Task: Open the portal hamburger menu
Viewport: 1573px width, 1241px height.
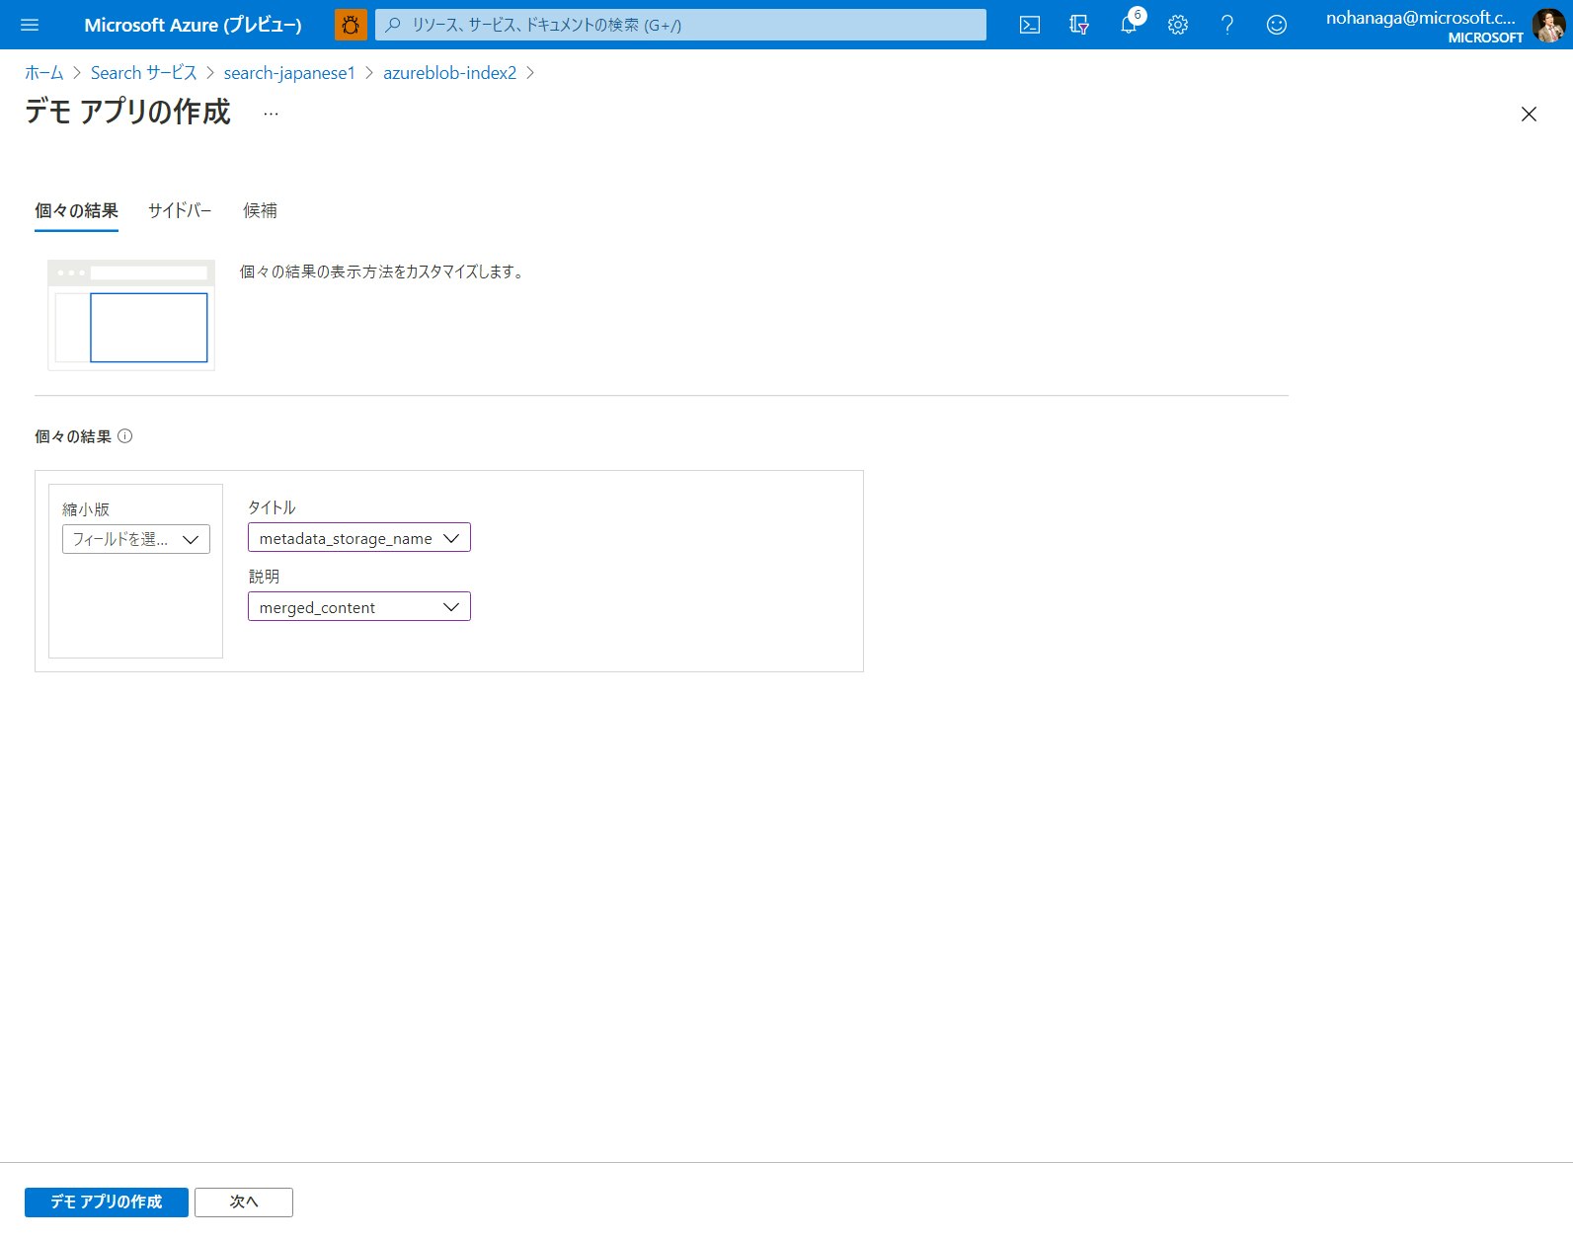Action: point(30,25)
